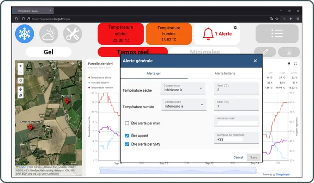Click the map arrow icon near fullscreen
Screen dimensions: 314x183
[72, 64]
